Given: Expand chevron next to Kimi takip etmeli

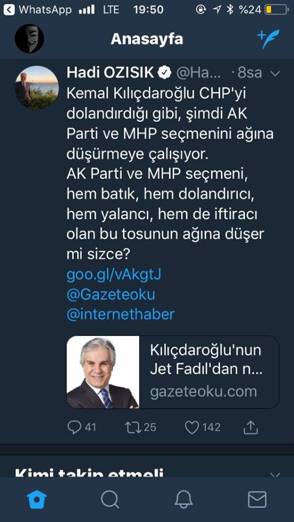Looking at the screenshot, I should pos(275,474).
